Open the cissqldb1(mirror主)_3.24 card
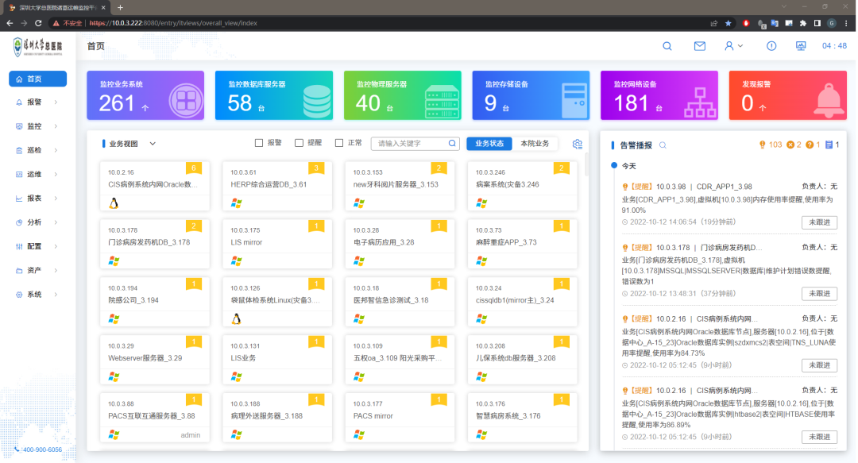Screen dimensions: 858x463 [523, 302]
